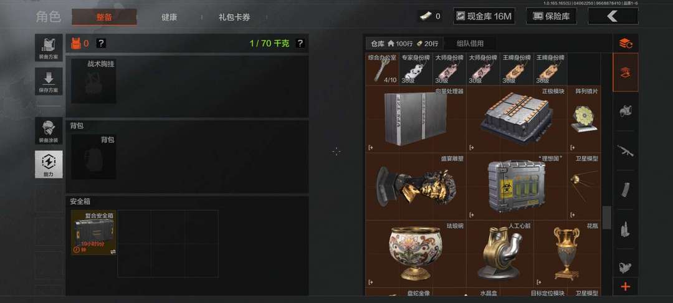This screenshot has width=673, height=303.
Task: Select the 向量处理器 item in stash
Action: (416, 119)
